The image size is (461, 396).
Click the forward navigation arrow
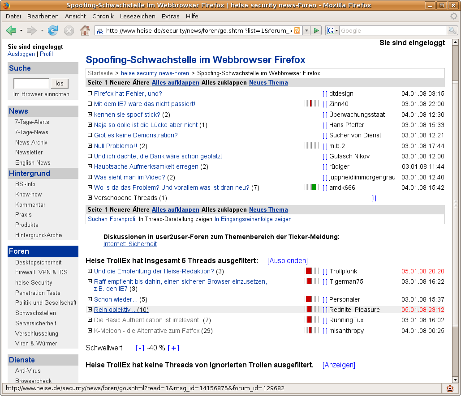pyautogui.click(x=31, y=30)
